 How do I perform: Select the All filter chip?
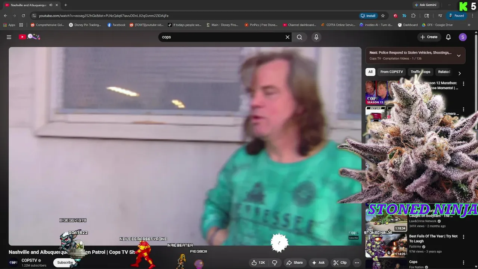pos(370,72)
